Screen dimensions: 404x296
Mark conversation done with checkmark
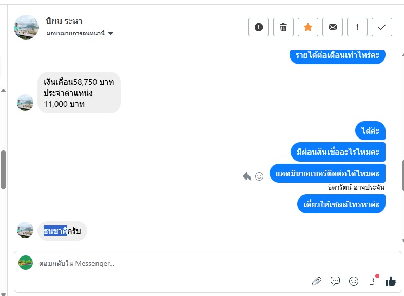tap(382, 27)
